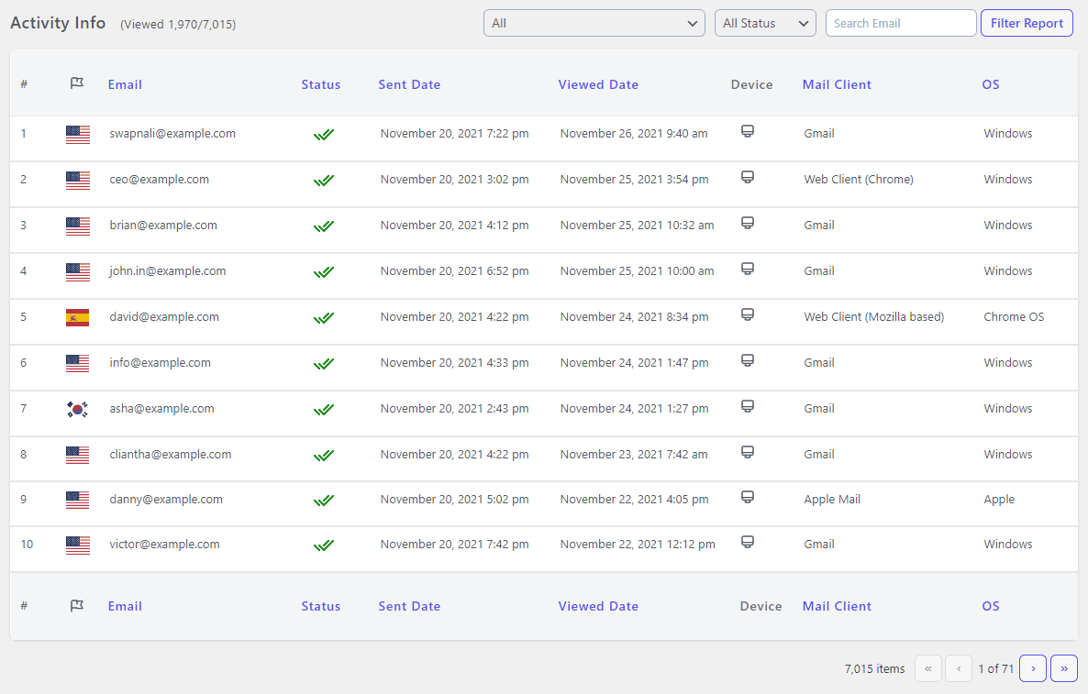Click the US flag for ceo@example.com
This screenshot has height=694, width=1088.
point(78,181)
